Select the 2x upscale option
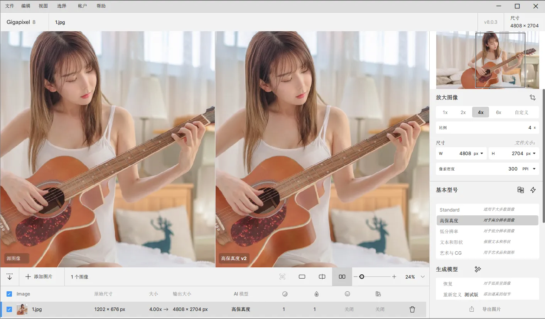545x319 pixels. pos(463,112)
